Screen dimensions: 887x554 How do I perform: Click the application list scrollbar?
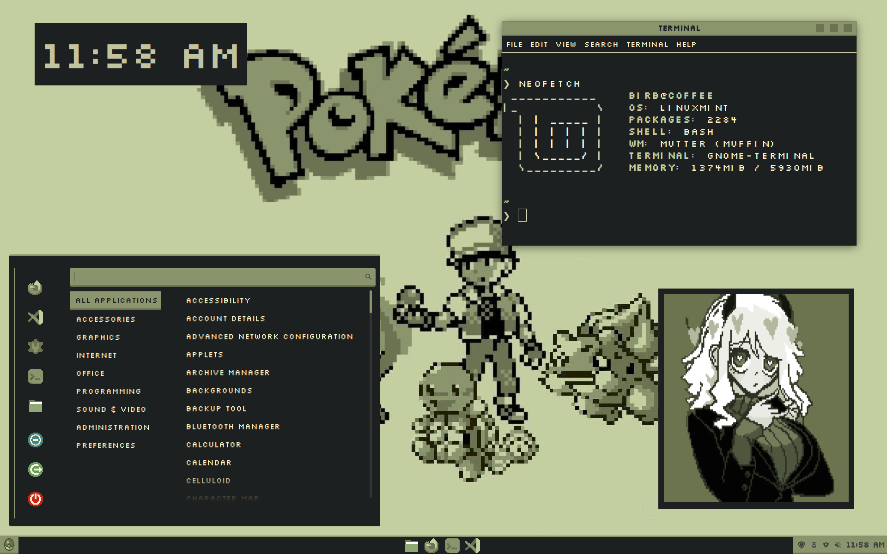[x=371, y=302]
